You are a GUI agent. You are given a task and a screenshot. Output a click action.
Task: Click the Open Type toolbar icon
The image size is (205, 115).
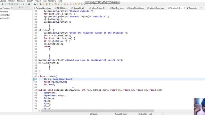[x=55, y=4]
